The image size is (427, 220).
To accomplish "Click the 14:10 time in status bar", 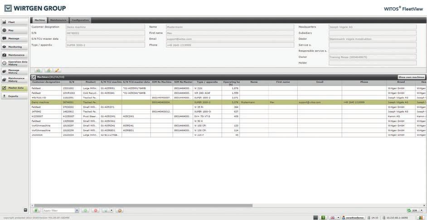I will click(x=375, y=218).
